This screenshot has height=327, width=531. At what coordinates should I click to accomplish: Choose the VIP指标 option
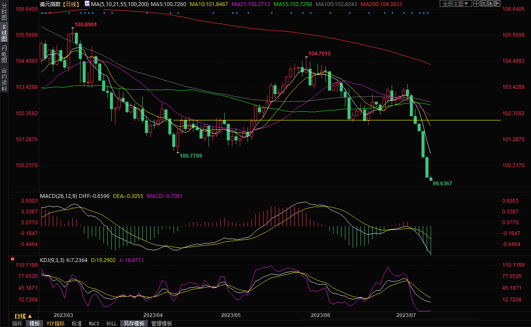click(55, 324)
